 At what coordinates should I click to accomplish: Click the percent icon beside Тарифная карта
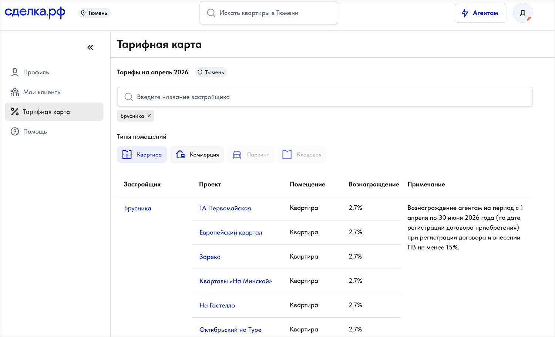(15, 112)
